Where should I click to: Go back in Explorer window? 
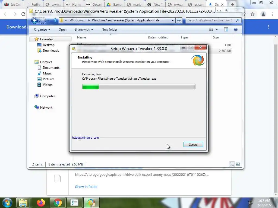point(34,21)
